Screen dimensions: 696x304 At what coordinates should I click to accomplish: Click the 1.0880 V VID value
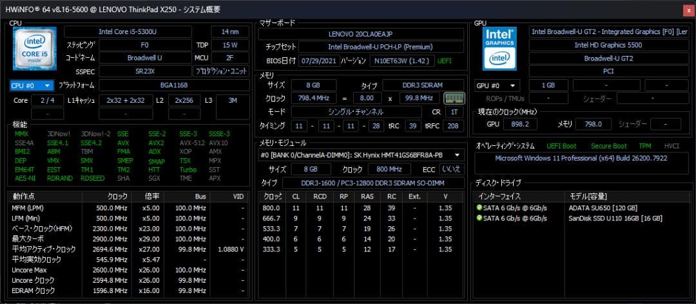tap(231, 249)
